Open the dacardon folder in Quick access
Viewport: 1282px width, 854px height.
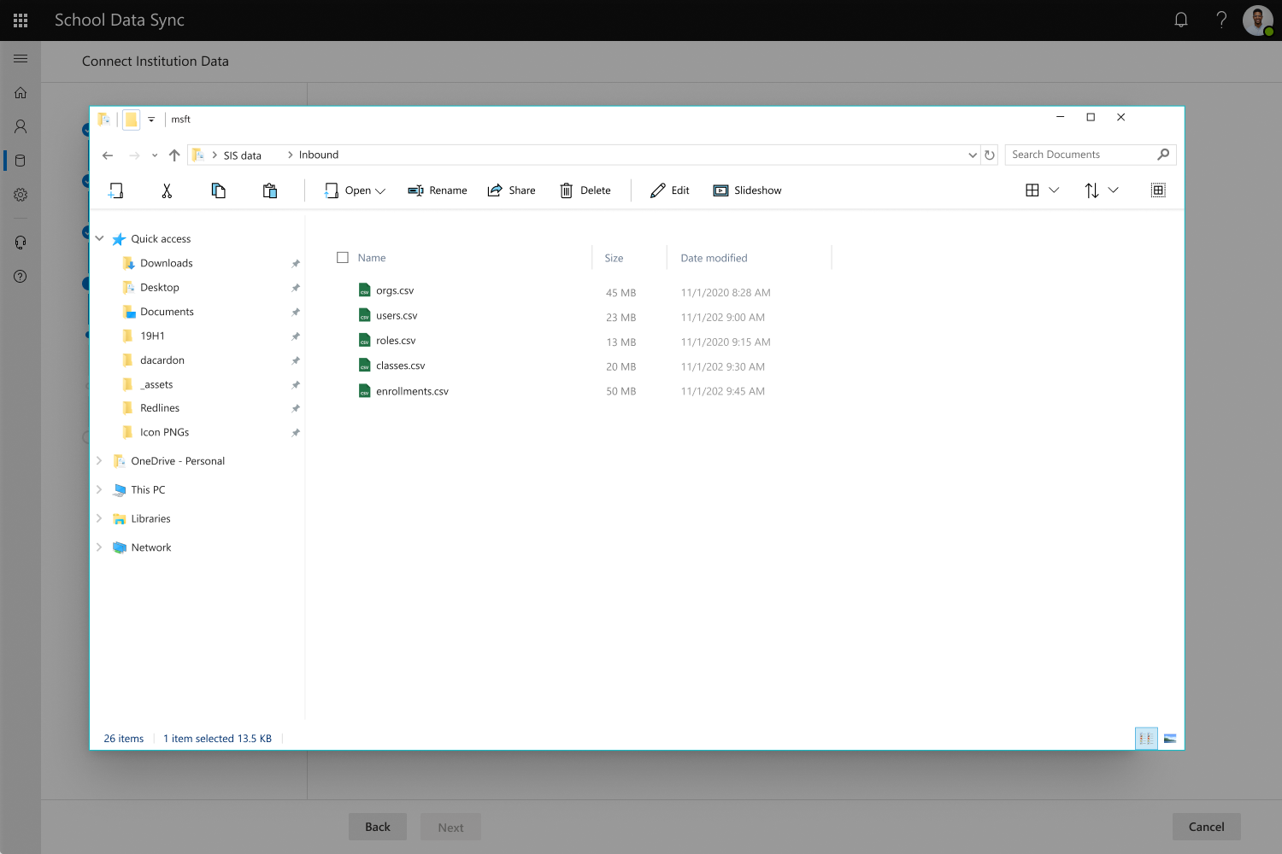tap(162, 360)
